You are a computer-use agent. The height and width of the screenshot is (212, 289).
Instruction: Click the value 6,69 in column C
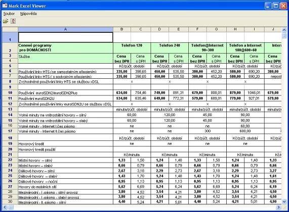141,187
